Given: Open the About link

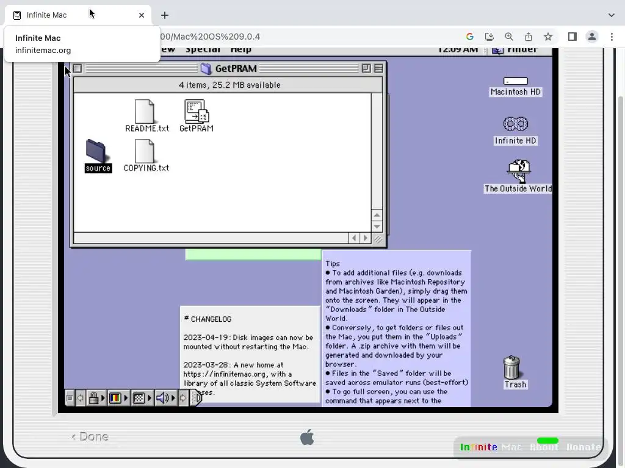Looking at the screenshot, I should pos(544,447).
